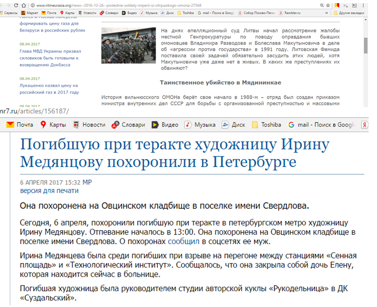Image resolution: width=377 pixels, height=307 pixels.
Task: Click the large mail - Поиск в Google bookmark
Action: [x=322, y=125]
